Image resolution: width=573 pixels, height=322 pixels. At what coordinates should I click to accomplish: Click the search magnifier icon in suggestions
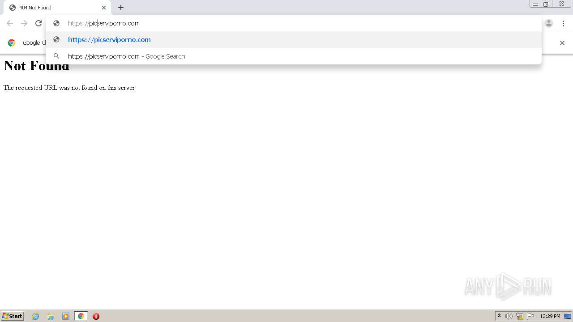pos(56,56)
